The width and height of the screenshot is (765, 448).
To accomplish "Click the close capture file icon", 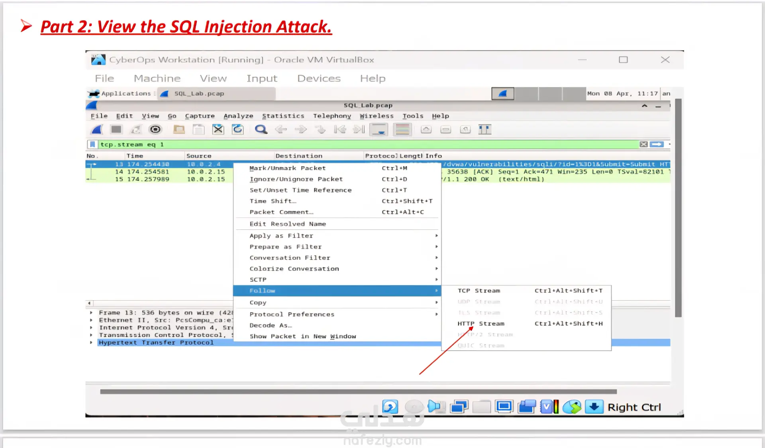I will click(218, 129).
